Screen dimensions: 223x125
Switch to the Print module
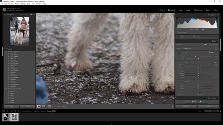208,10
